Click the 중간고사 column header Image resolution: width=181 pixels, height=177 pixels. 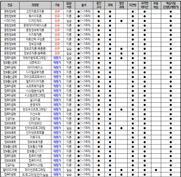(99, 5)
